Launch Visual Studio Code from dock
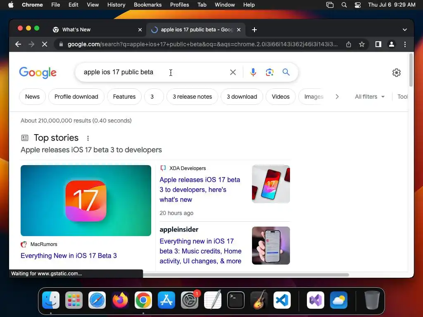 [x=282, y=300]
